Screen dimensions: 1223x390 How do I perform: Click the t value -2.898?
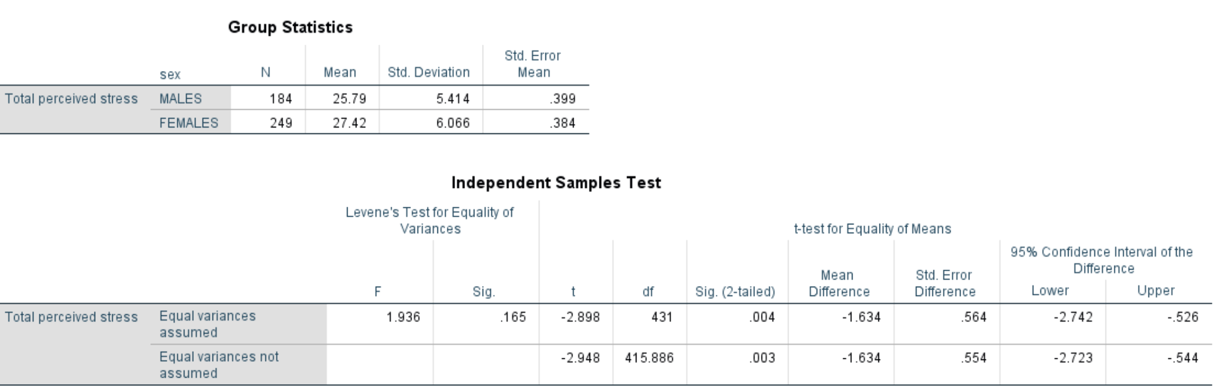coord(580,317)
